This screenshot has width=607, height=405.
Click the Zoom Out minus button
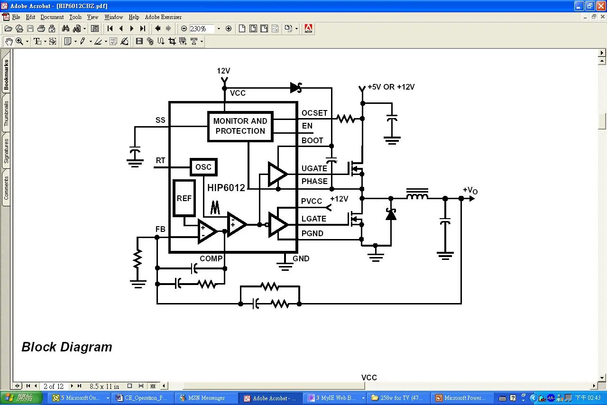click(x=184, y=28)
